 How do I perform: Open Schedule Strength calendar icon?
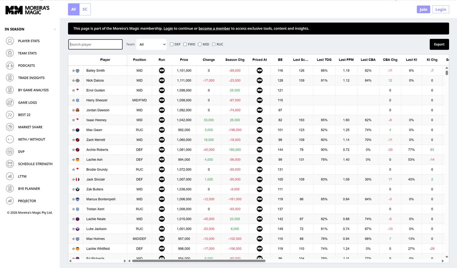[x=10, y=164]
